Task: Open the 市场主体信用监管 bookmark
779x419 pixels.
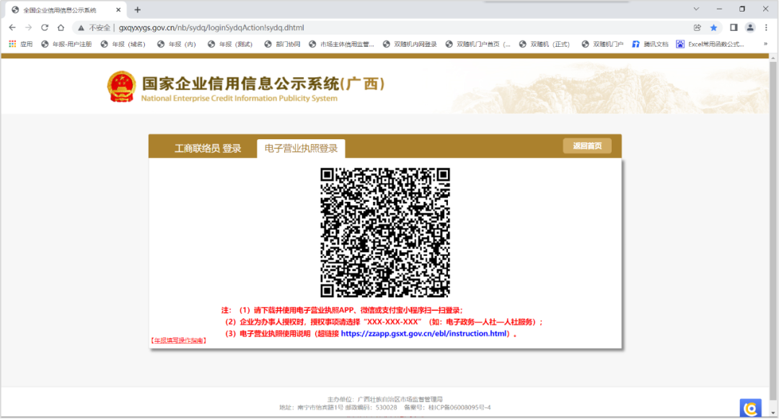Action: coord(341,44)
